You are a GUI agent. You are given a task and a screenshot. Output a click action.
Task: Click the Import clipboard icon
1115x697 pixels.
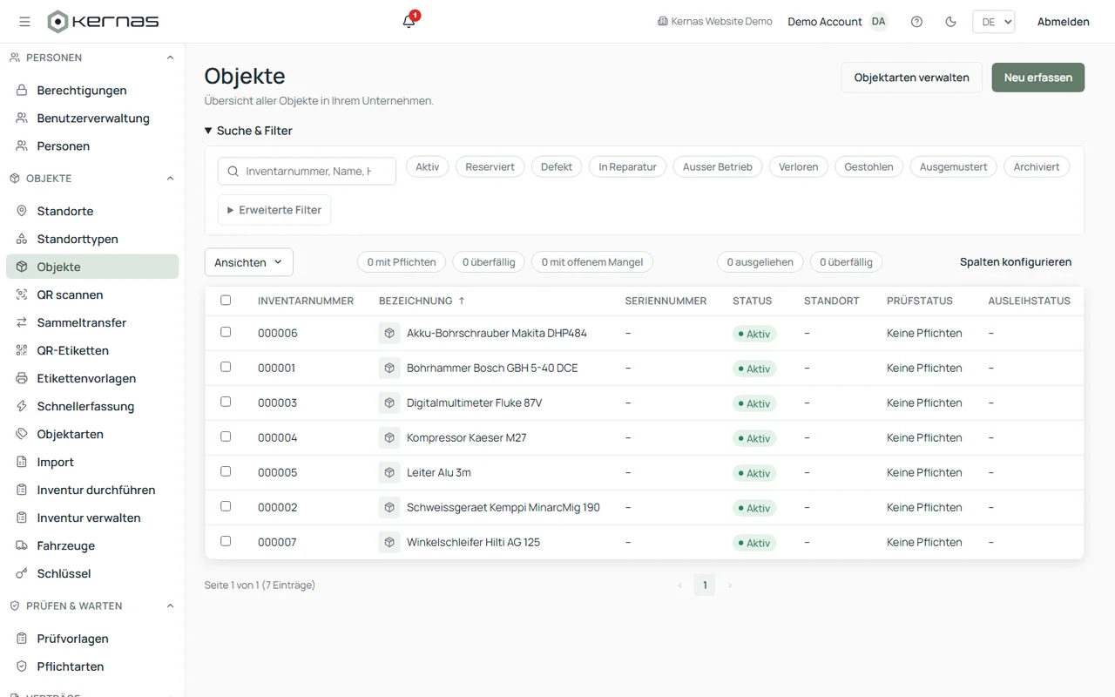point(22,463)
